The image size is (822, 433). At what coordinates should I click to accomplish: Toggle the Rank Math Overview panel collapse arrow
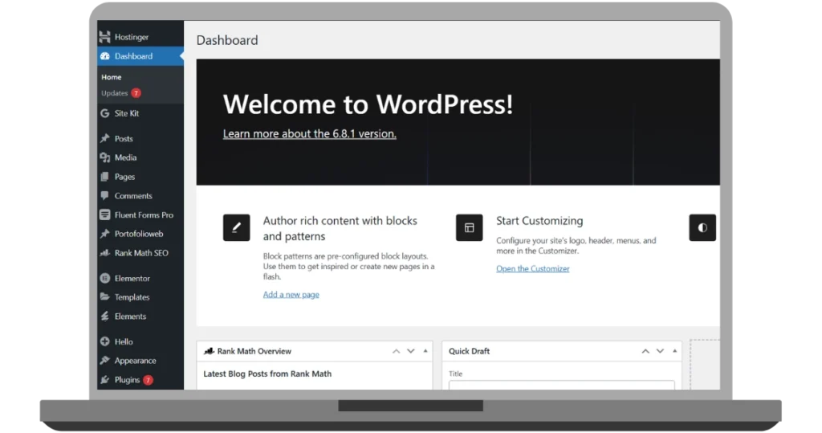pos(425,351)
